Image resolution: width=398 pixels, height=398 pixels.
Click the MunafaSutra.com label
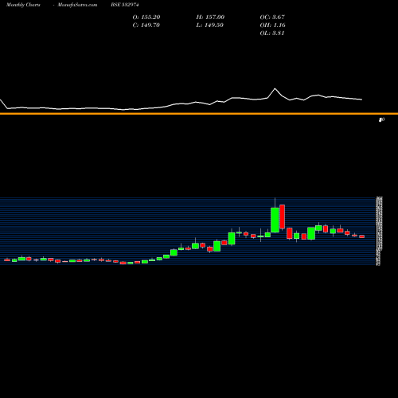pos(77,5)
